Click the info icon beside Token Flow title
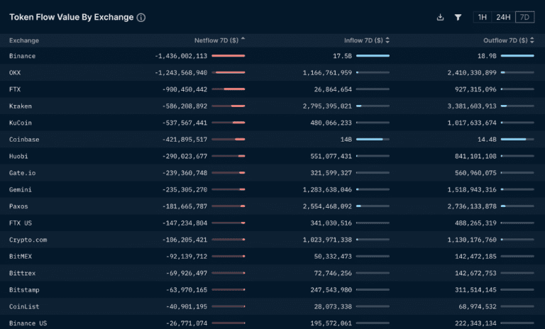 (141, 17)
